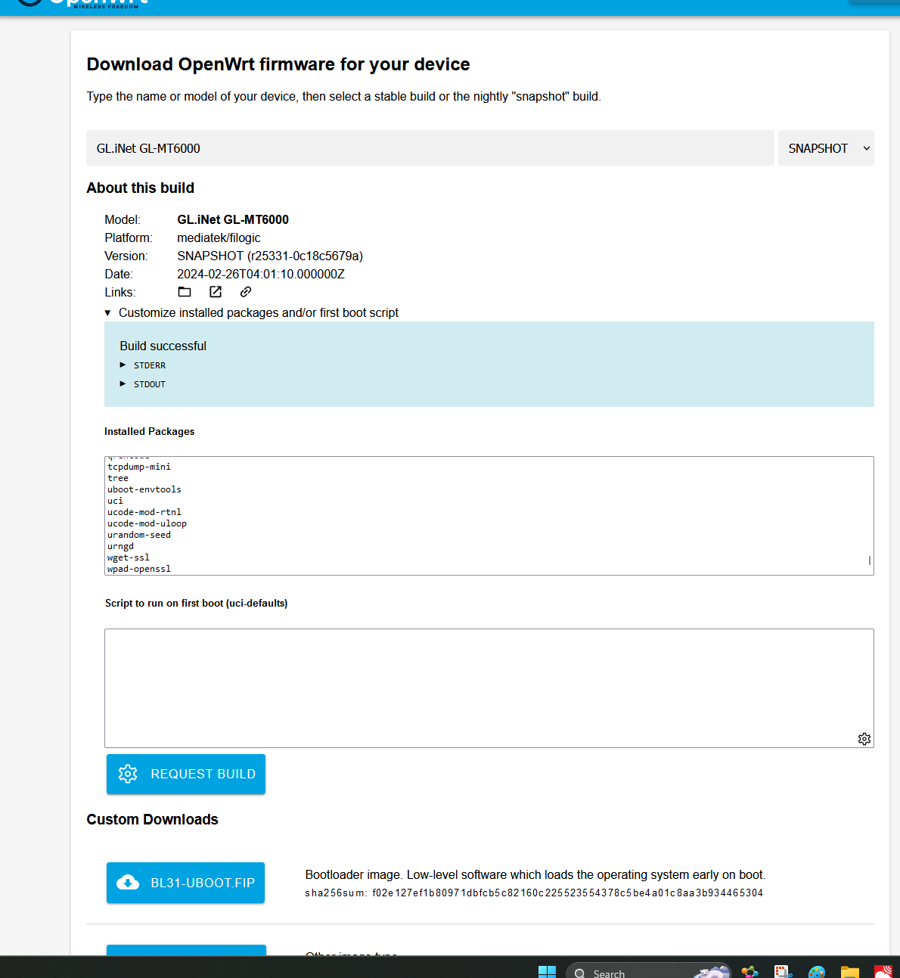Click the device model search field

coord(430,148)
